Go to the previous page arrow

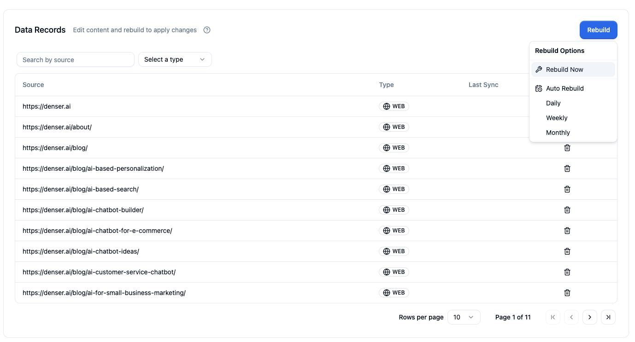(x=571, y=317)
